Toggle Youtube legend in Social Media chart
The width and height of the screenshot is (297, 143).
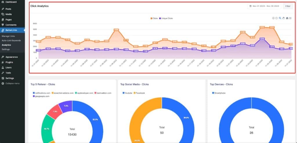(x=128, y=93)
